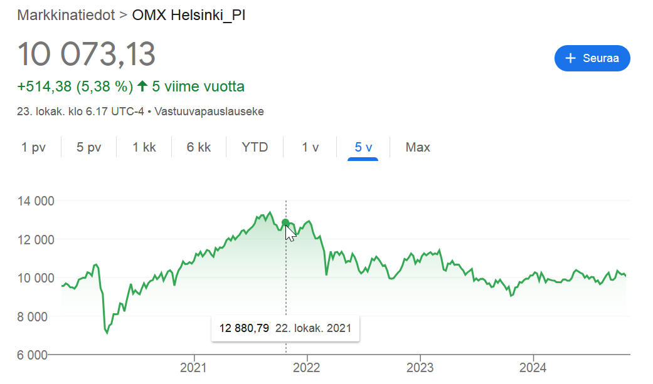This screenshot has width=653, height=384.
Task: Select the active 5 v tab
Action: point(363,147)
